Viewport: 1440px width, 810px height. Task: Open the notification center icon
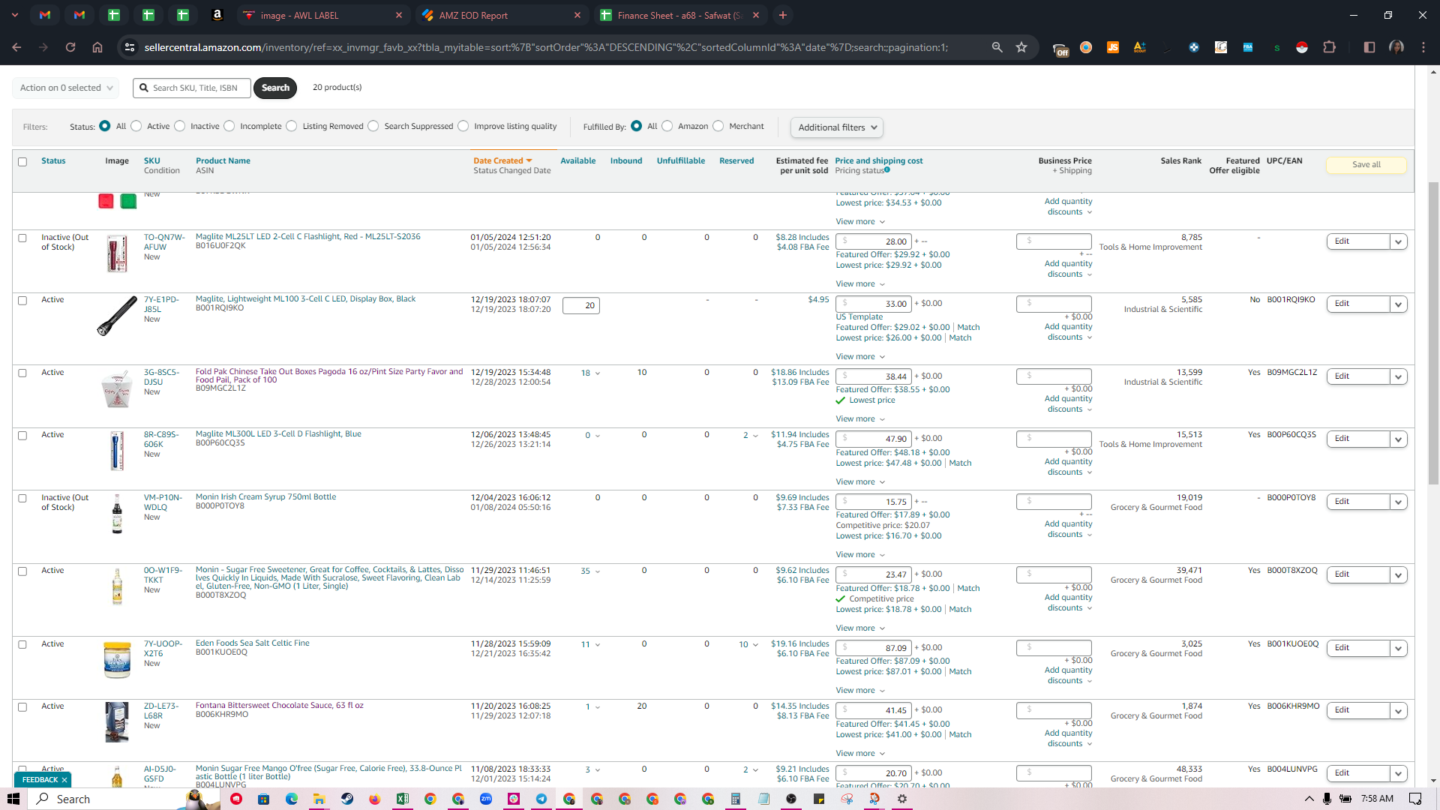1415,799
